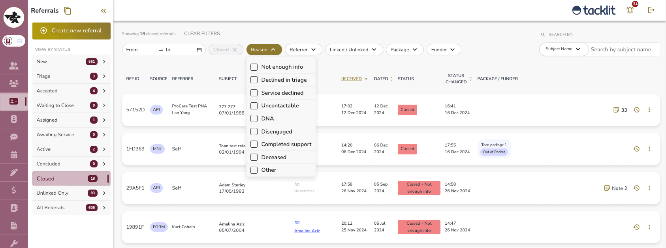The width and height of the screenshot is (666, 248).
Task: Check the Declined in triage reason
Action: pyautogui.click(x=254, y=80)
